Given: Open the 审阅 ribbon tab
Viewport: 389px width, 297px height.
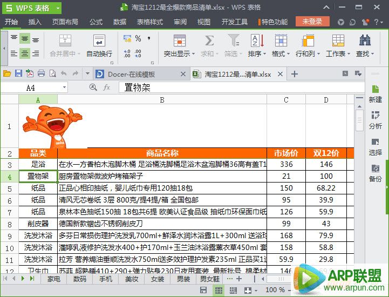Looking at the screenshot, I should coord(180,22).
